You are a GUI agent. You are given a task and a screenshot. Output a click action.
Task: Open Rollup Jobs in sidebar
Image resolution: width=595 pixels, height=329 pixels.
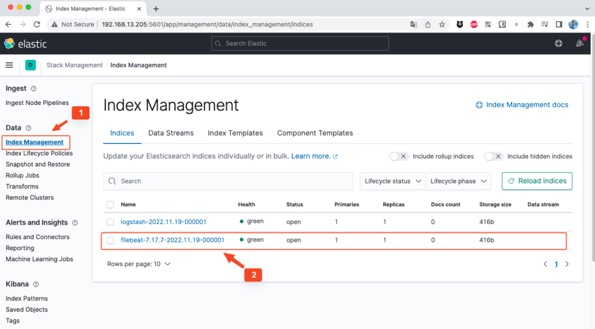click(23, 175)
